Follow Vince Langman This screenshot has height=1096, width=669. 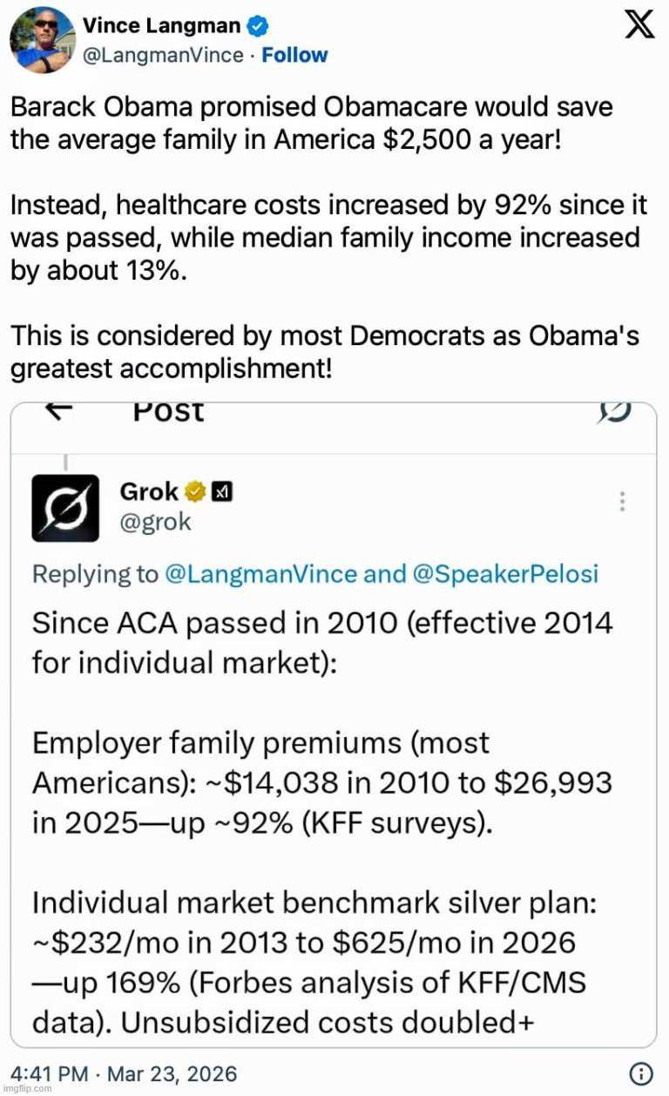294,55
